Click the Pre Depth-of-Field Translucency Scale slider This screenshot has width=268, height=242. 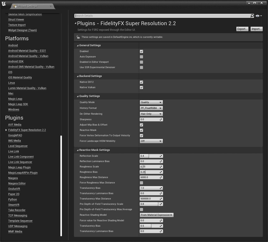[150, 204]
